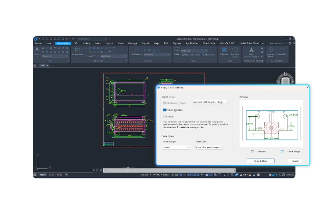The height and width of the screenshot is (215, 328).
Task: Toggle the CAD Drawing object checkbox
Action: [x=164, y=103]
